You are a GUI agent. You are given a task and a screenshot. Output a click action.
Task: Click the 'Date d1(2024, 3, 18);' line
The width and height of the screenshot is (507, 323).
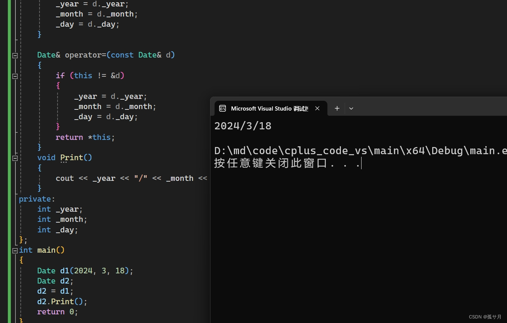click(85, 271)
